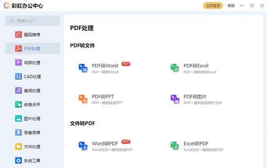Click the Word转PDF tool icon
The width and height of the screenshot is (267, 168).
click(x=83, y=146)
